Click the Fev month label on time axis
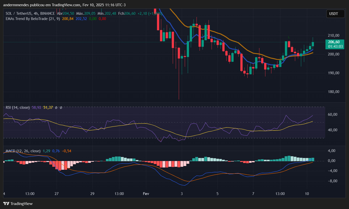 [146, 194]
